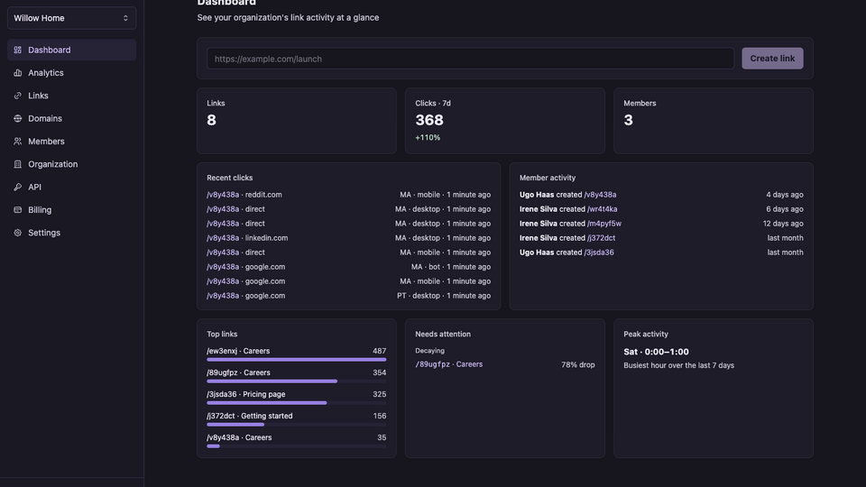866x487 pixels.
Task: Click the API key icon
Action: [18, 188]
